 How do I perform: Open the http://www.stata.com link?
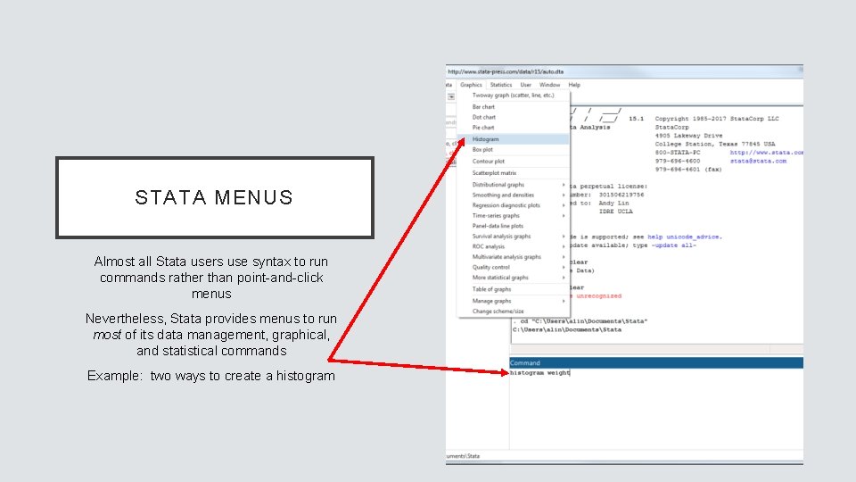(767, 153)
